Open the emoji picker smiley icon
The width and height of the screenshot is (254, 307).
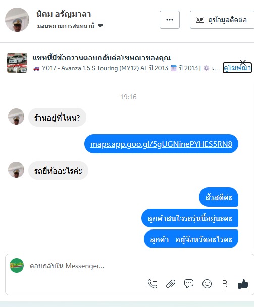pos(207,284)
